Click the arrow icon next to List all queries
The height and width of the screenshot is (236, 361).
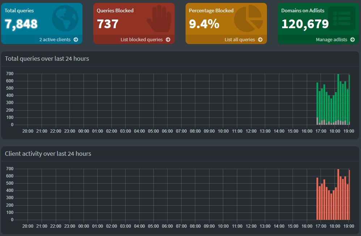(x=260, y=39)
